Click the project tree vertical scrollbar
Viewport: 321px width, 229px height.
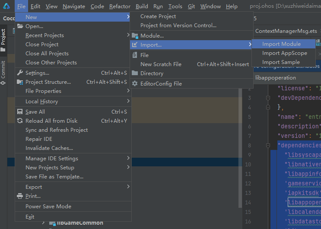click(x=240, y=148)
